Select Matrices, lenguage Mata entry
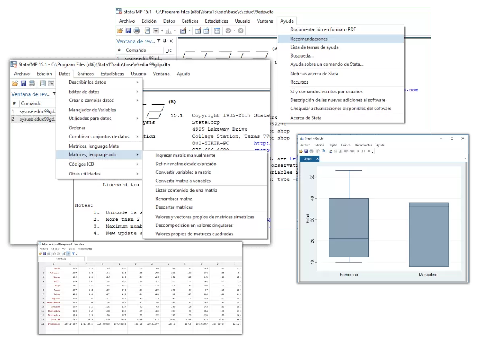Viewport: 478px width, 341px height. (x=99, y=146)
